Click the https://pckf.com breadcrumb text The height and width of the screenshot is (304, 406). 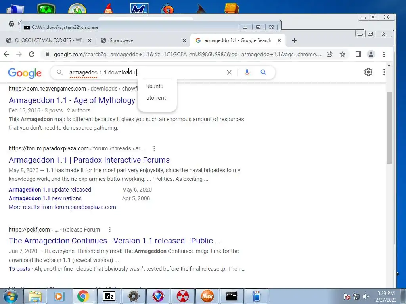29,230
